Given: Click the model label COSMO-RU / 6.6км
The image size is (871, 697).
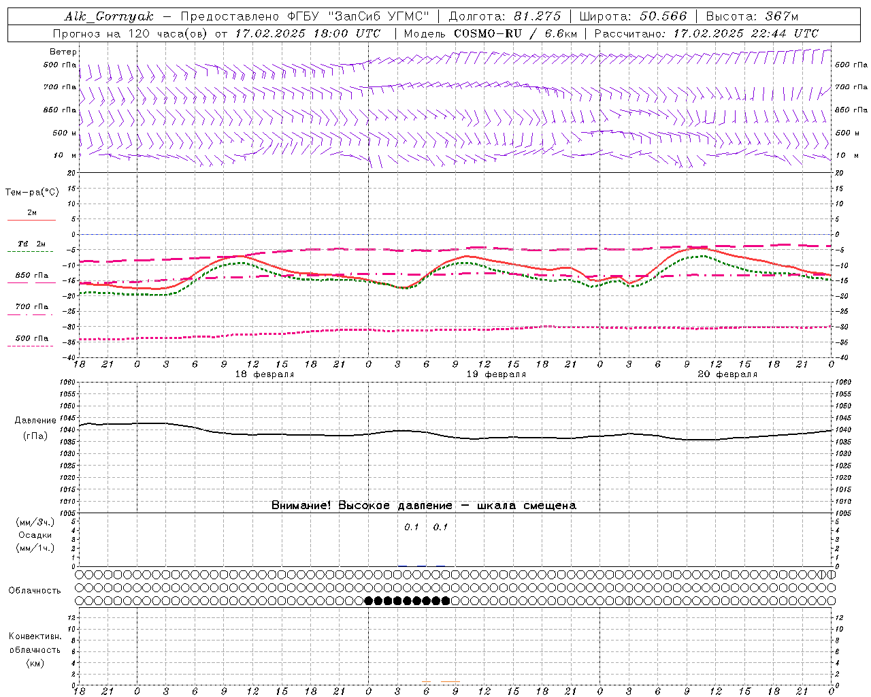Looking at the screenshot, I should (515, 33).
